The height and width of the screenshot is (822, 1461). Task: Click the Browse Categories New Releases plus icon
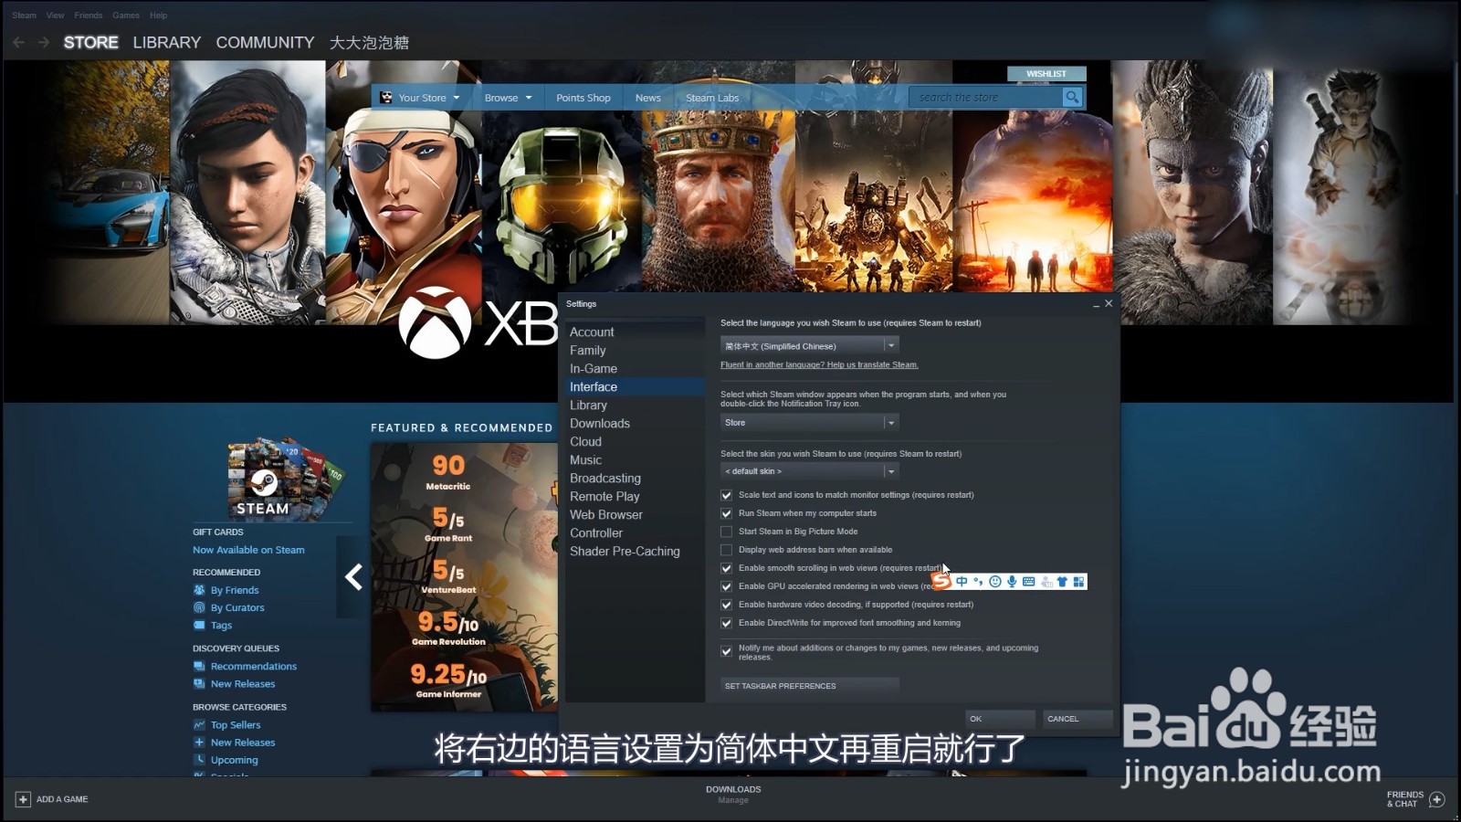[x=199, y=742]
